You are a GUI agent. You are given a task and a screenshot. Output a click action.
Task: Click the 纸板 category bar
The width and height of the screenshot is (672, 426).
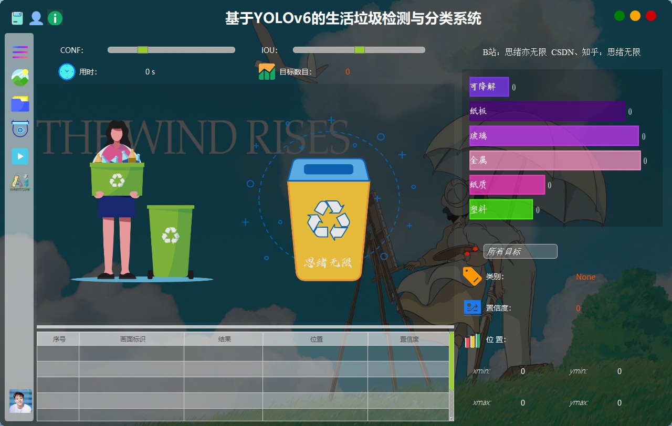[547, 111]
